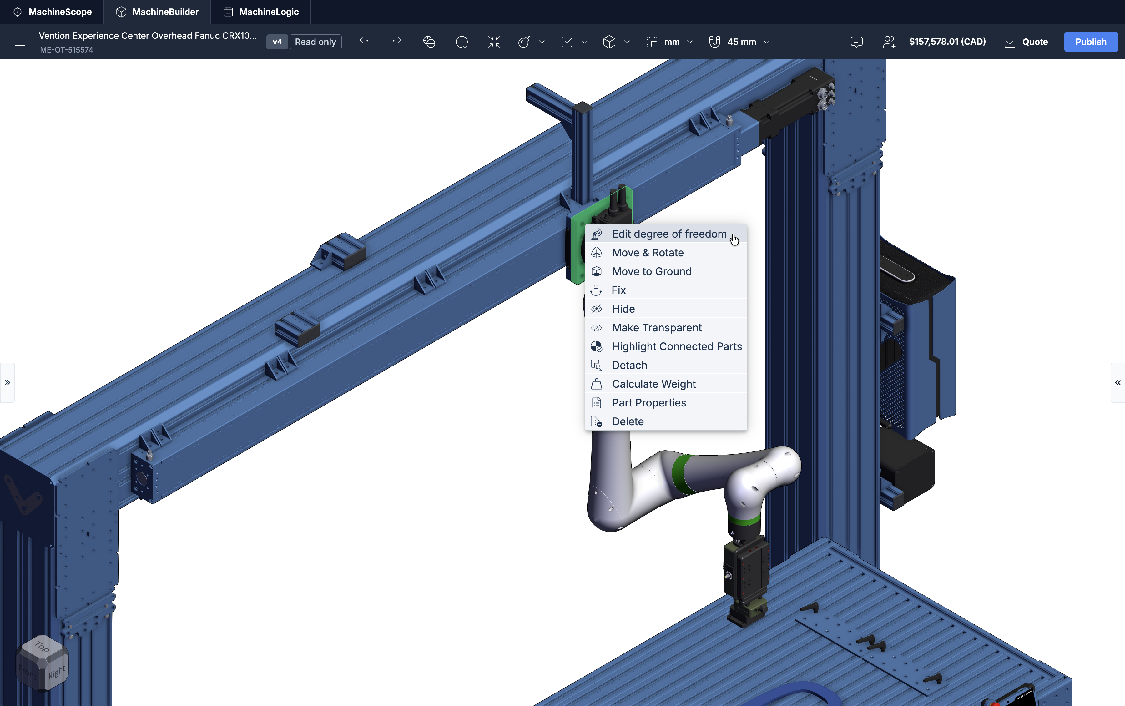This screenshot has width=1125, height=706.
Task: Expand the cube view dropdown arrow
Action: coord(627,42)
